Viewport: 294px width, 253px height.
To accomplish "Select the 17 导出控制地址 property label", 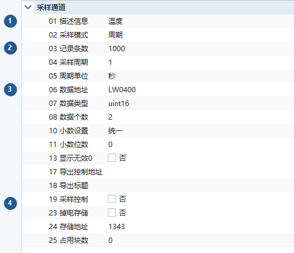I will pyautogui.click(x=76, y=172).
